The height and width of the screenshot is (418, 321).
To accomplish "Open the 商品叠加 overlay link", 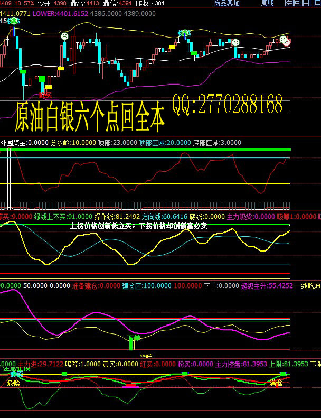I will coord(226,3).
